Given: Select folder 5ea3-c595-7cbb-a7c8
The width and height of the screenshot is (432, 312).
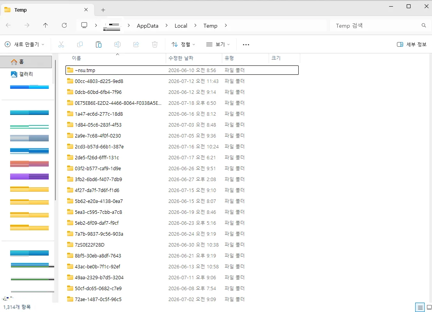Looking at the screenshot, I should tap(182, 212).
